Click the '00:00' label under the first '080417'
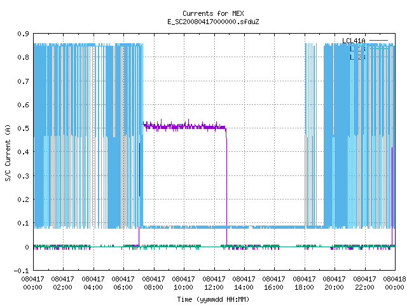The height and width of the screenshot is (305, 407). (32, 287)
